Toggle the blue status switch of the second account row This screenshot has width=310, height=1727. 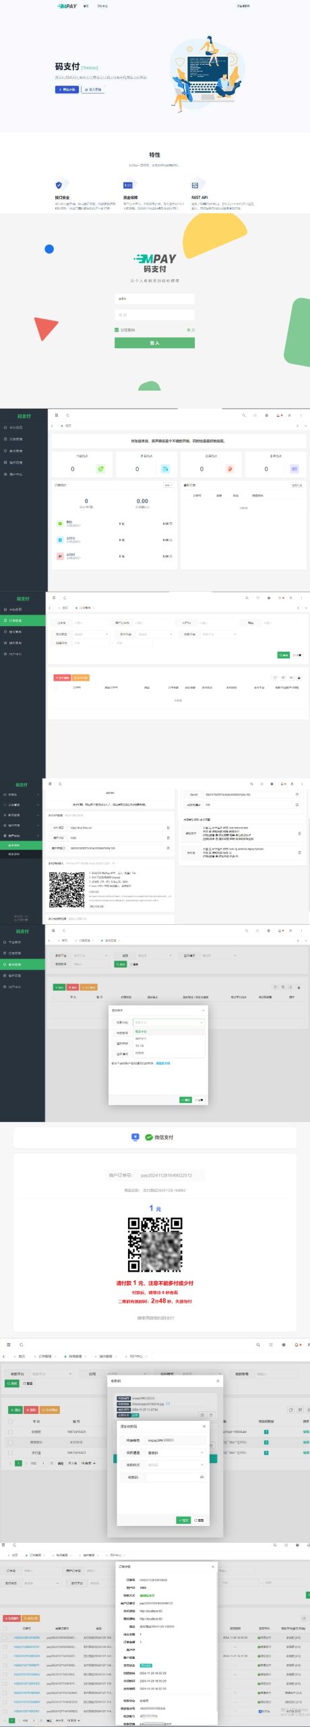pyautogui.click(x=266, y=1442)
